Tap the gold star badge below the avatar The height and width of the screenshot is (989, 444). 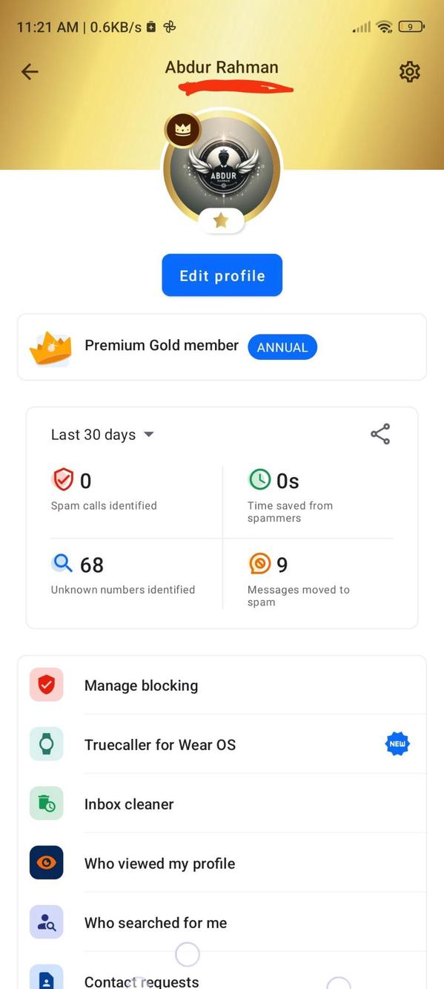(x=221, y=220)
